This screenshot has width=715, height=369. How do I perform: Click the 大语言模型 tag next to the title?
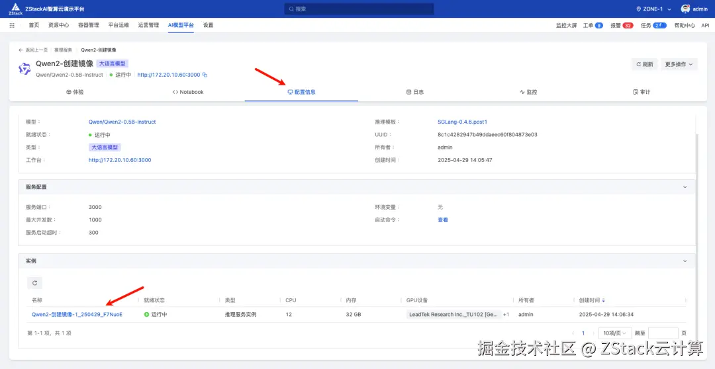pos(112,63)
